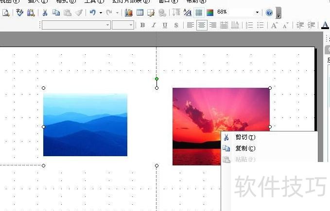
Task: Click the Insert Hyperlink globe icon
Action: point(162,13)
